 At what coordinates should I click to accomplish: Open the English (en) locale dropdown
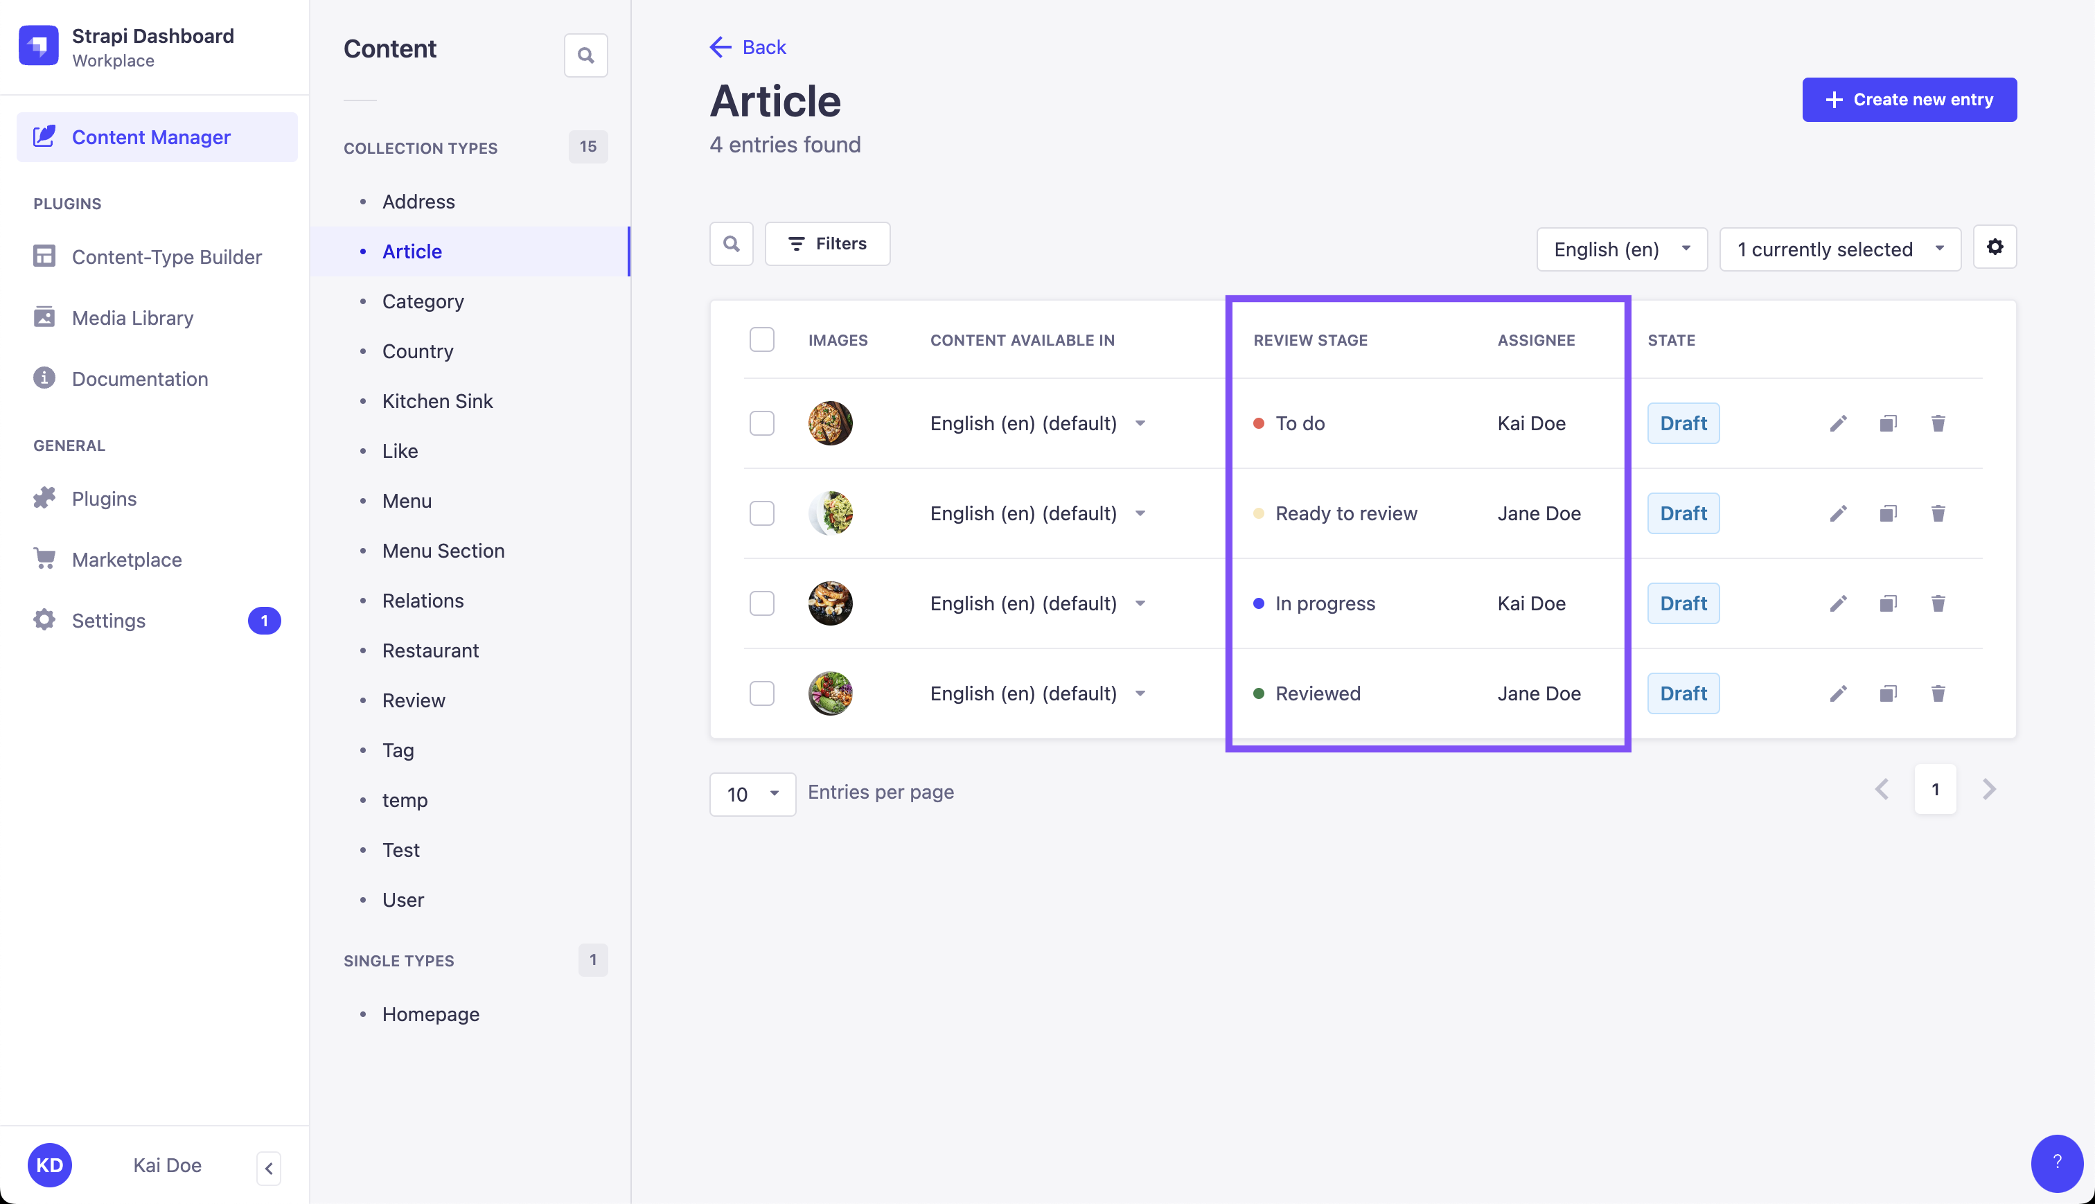[1620, 249]
